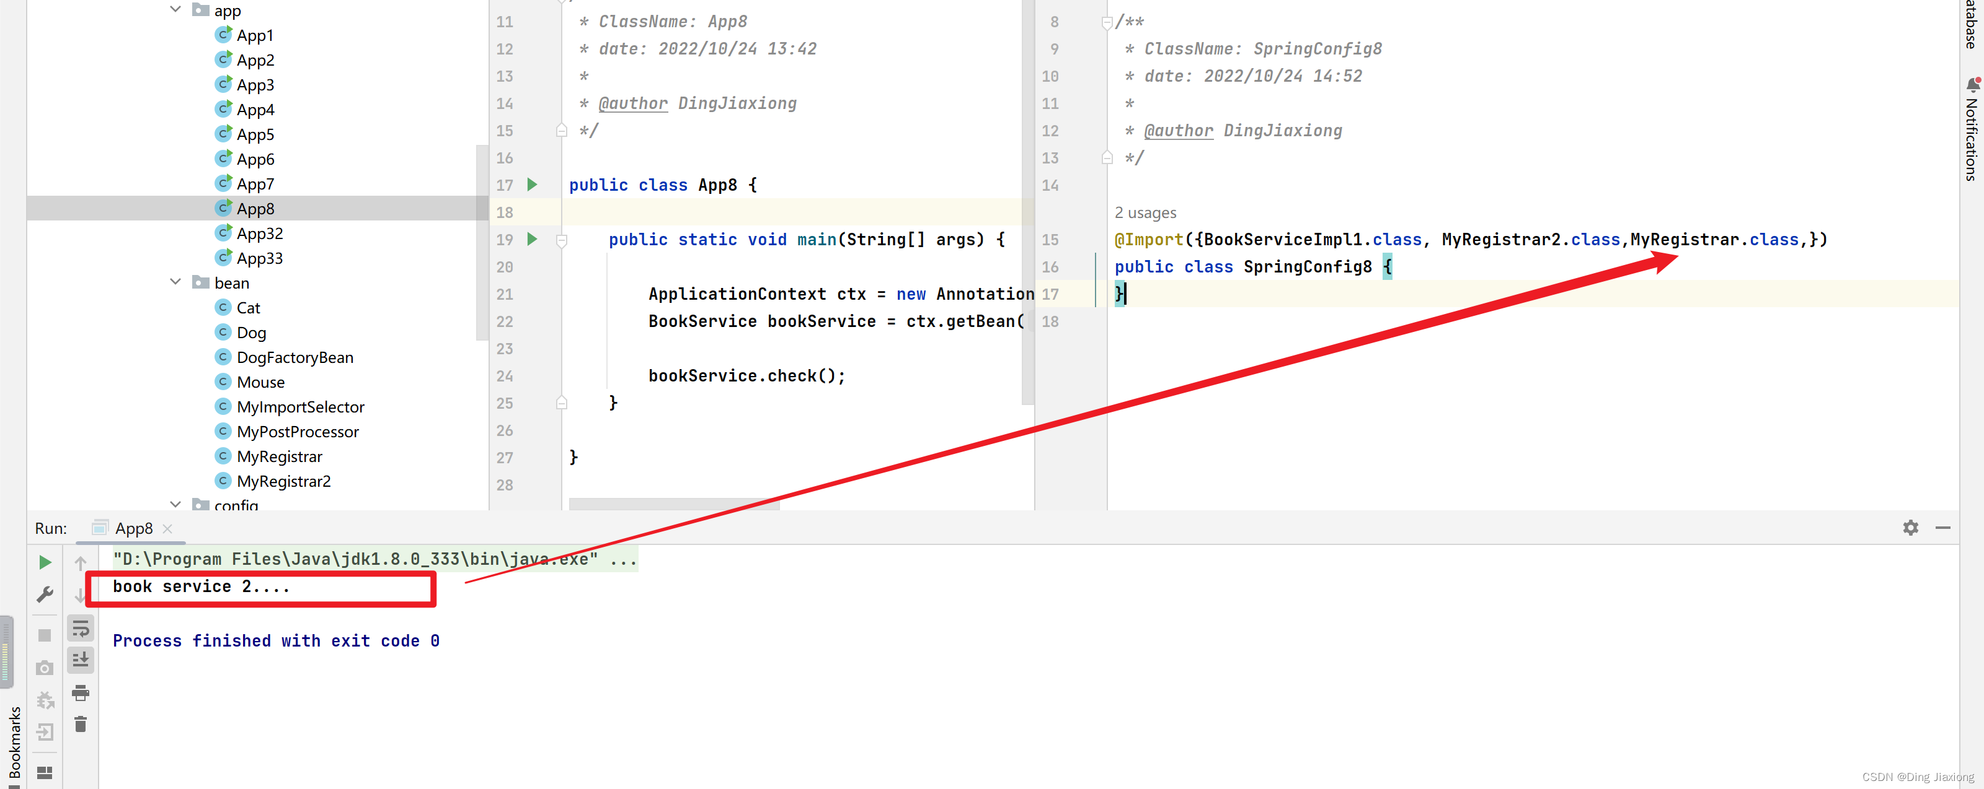
Task: Click the stop process square icon
Action: (x=45, y=635)
